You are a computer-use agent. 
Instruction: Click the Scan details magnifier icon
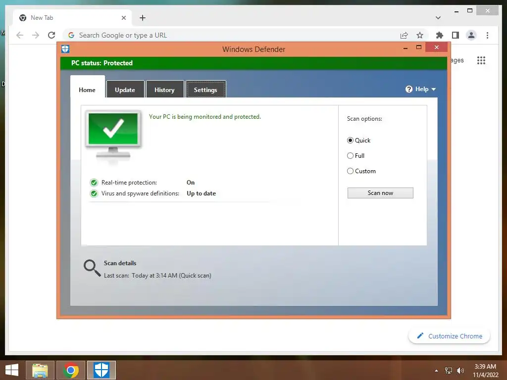coord(92,268)
